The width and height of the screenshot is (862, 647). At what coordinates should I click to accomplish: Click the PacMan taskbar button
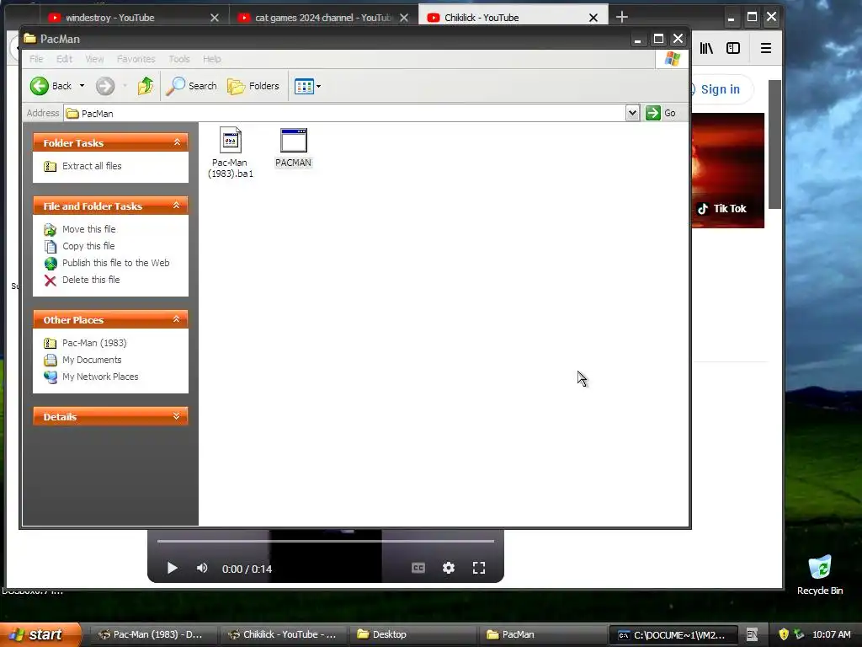(541, 635)
